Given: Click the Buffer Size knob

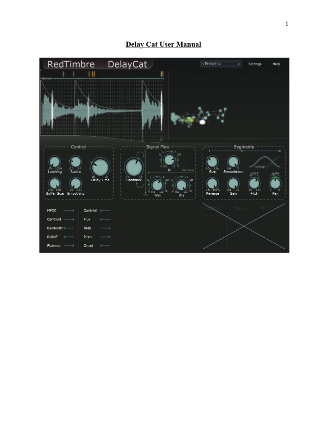Looking at the screenshot, I should tap(54, 184).
